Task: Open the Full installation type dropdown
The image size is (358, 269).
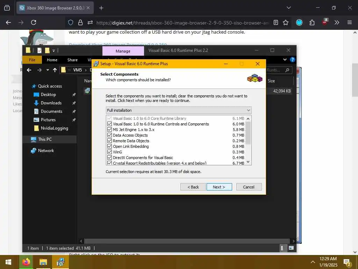Action: tap(179, 110)
